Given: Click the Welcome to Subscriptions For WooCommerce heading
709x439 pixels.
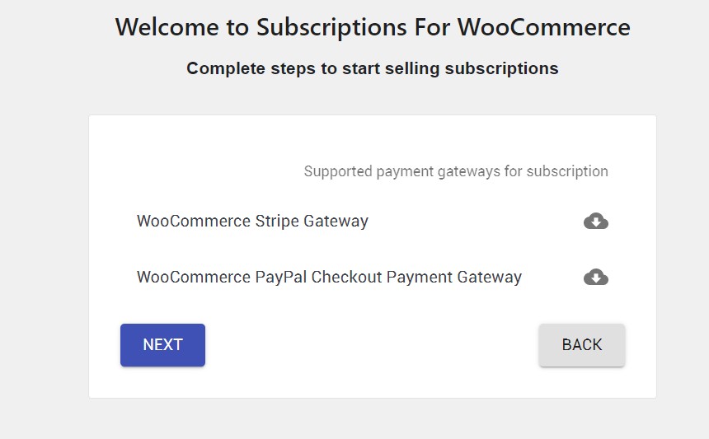Looking at the screenshot, I should pos(373,27).
